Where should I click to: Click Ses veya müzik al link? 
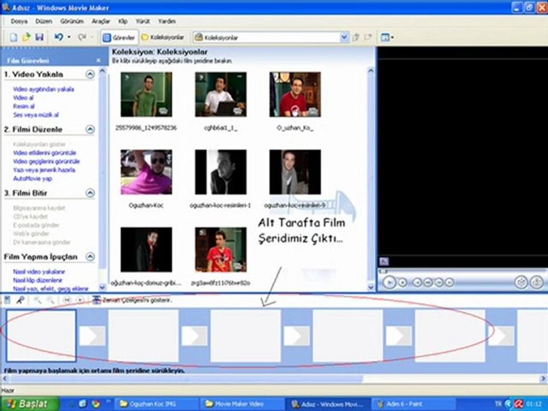click(35, 115)
